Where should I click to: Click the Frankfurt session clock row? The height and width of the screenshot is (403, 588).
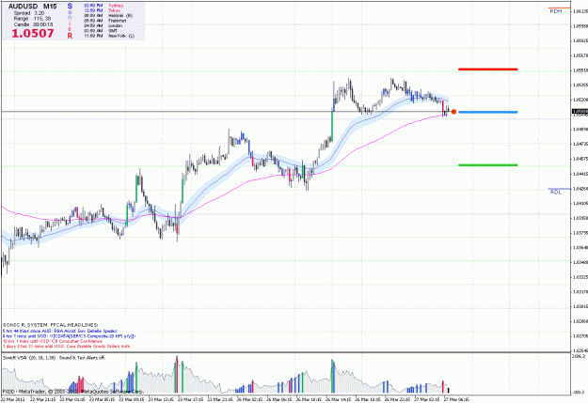105,21
